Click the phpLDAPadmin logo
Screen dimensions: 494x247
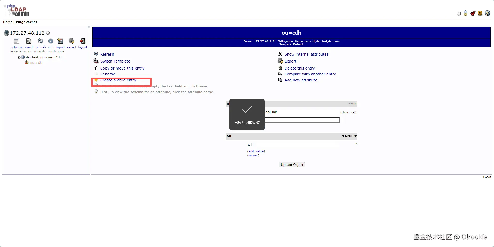pyautogui.click(x=16, y=10)
